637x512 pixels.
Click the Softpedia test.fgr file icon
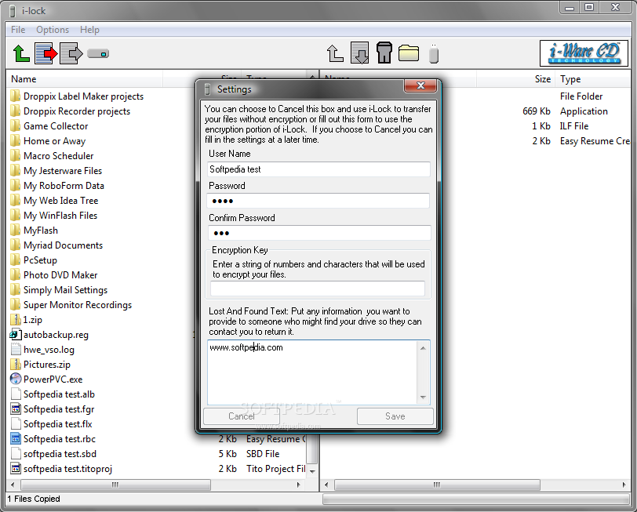coord(16,409)
